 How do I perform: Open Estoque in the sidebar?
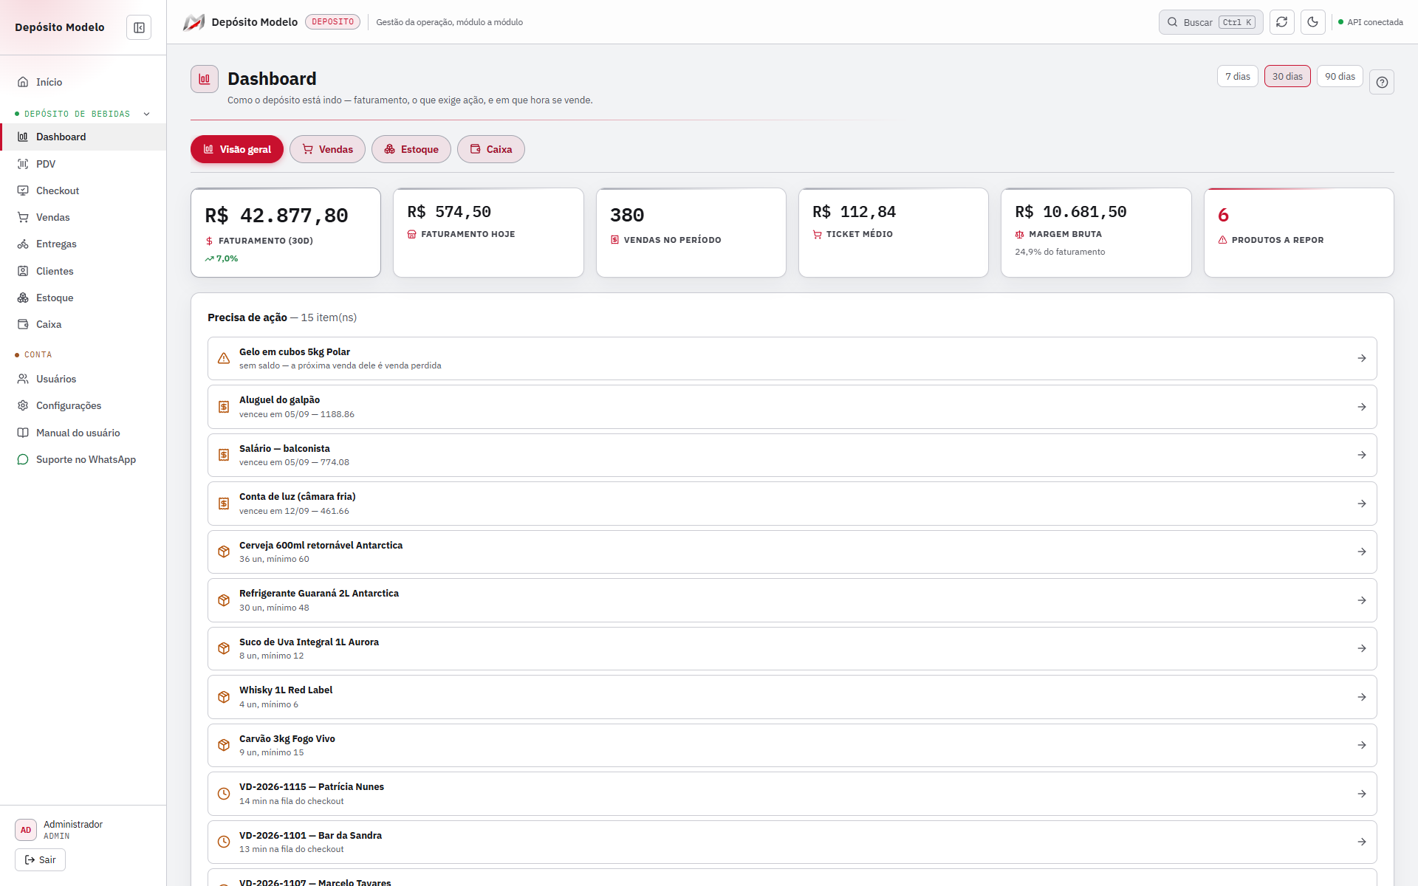83,298
